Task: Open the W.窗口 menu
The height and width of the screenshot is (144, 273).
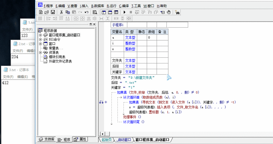Action: tap(149, 6)
